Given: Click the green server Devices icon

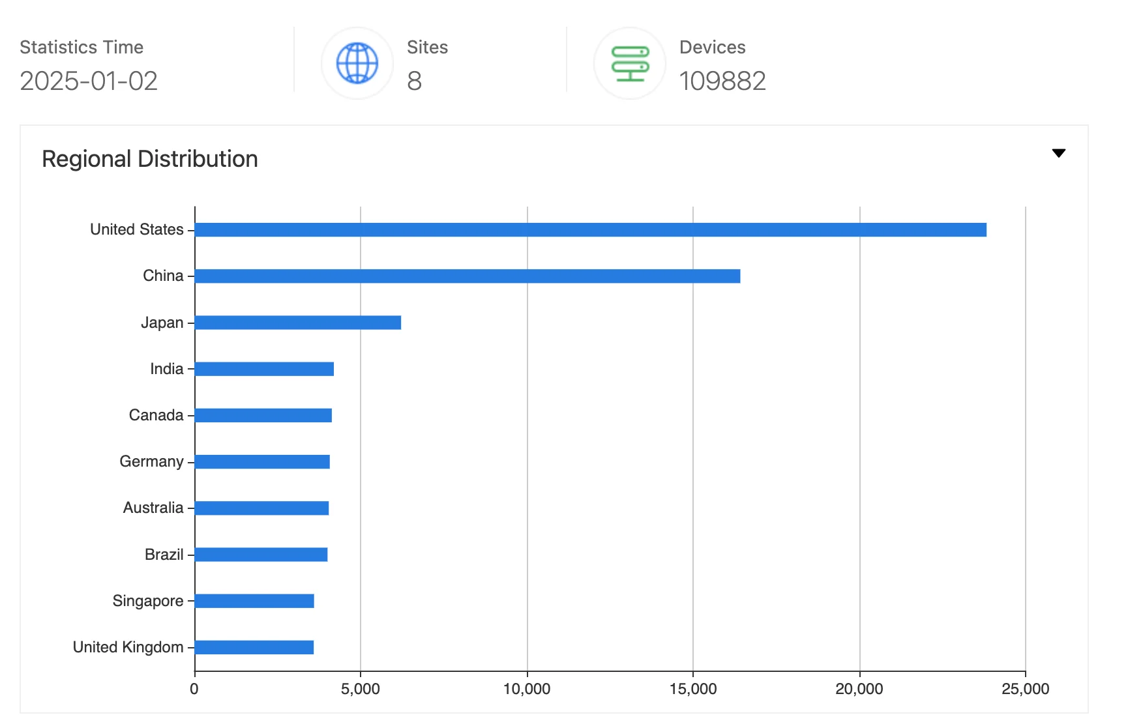Looking at the screenshot, I should (x=630, y=63).
